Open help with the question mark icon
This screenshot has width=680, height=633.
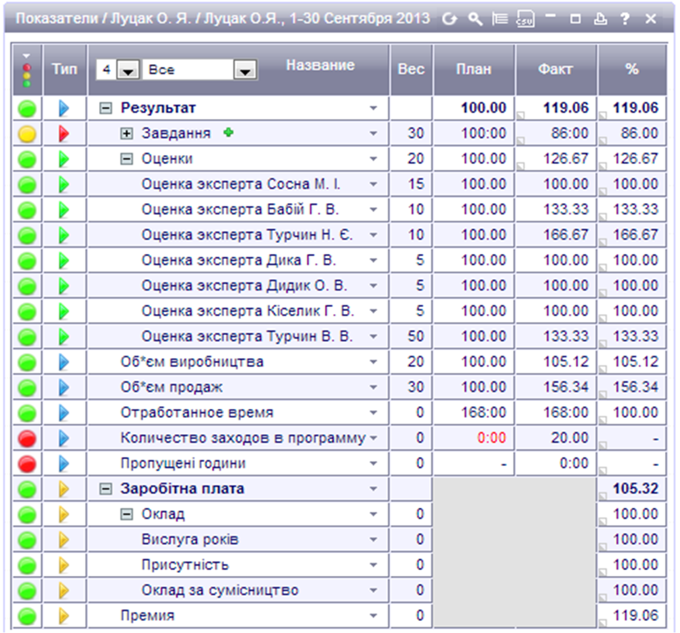tap(625, 19)
